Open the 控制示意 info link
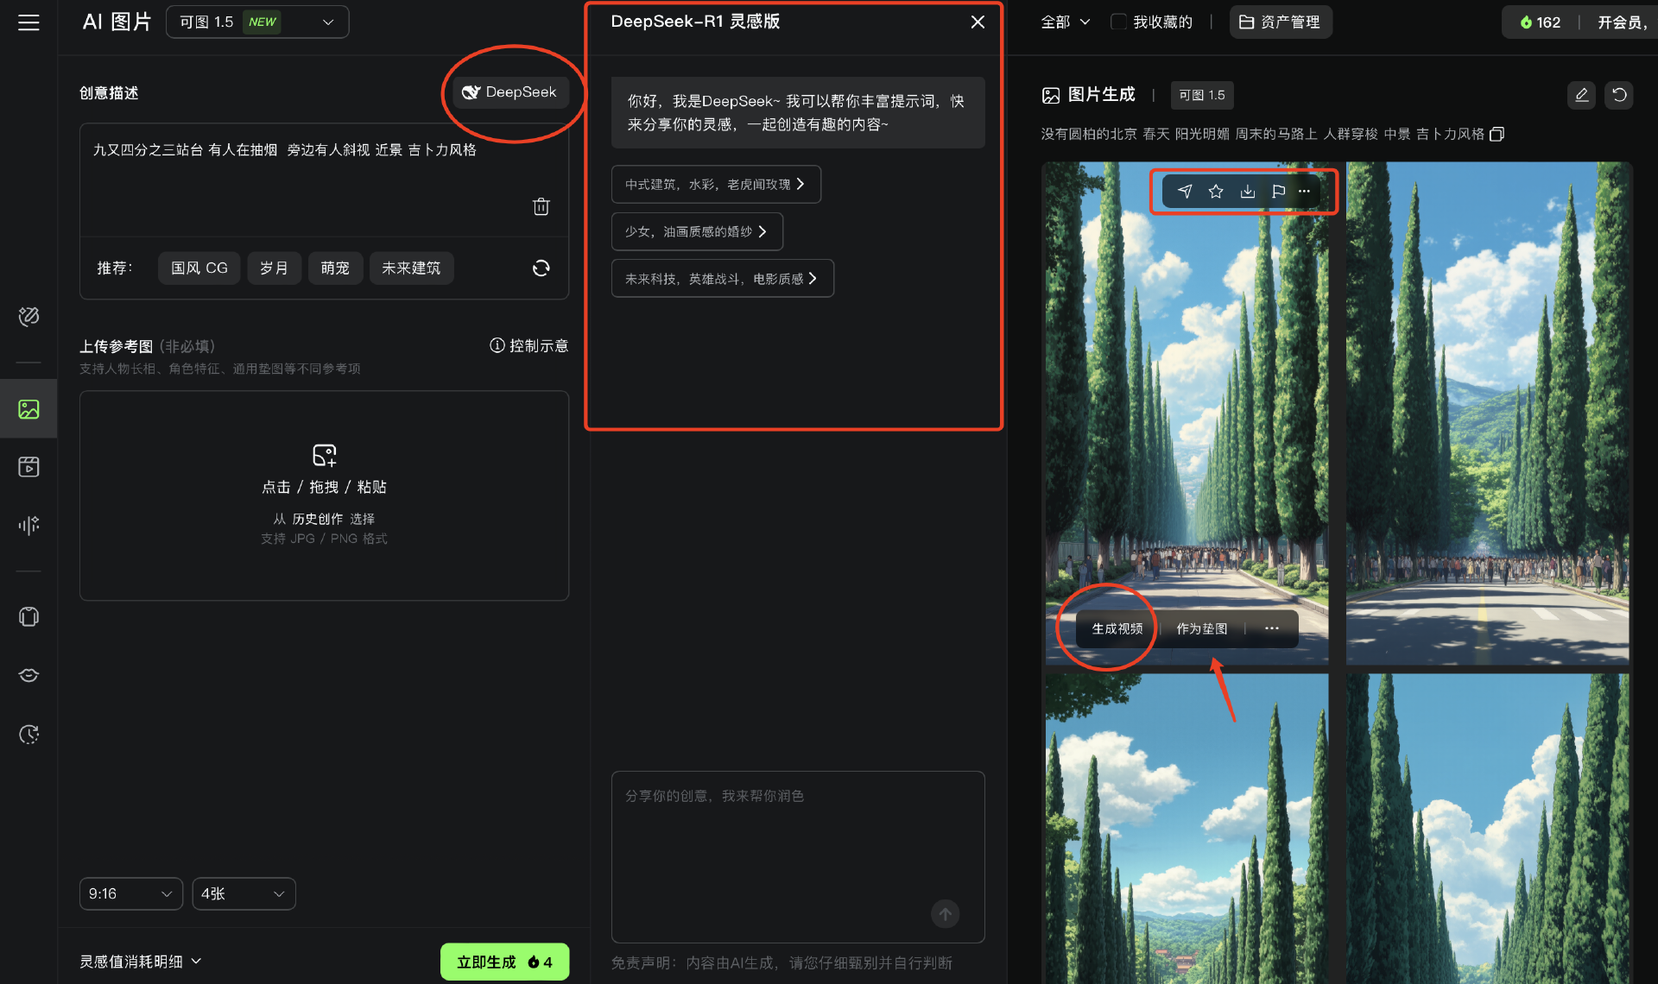 [x=528, y=346]
